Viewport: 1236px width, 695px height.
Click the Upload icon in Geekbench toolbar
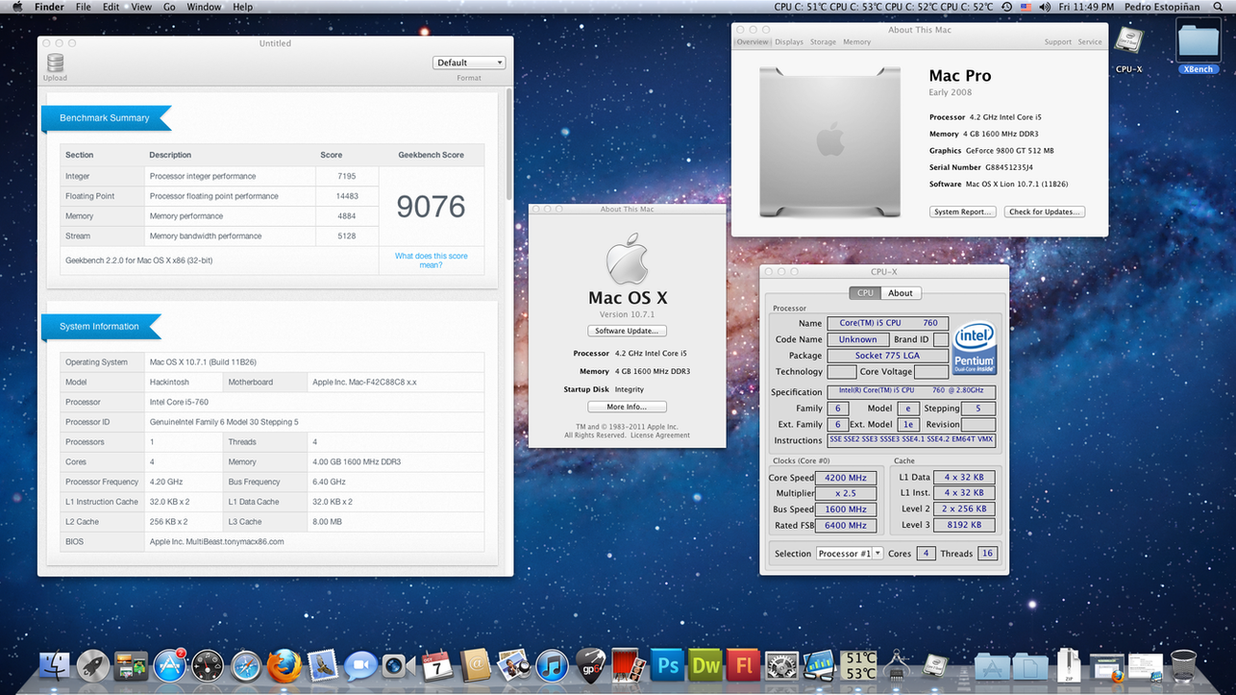point(55,63)
